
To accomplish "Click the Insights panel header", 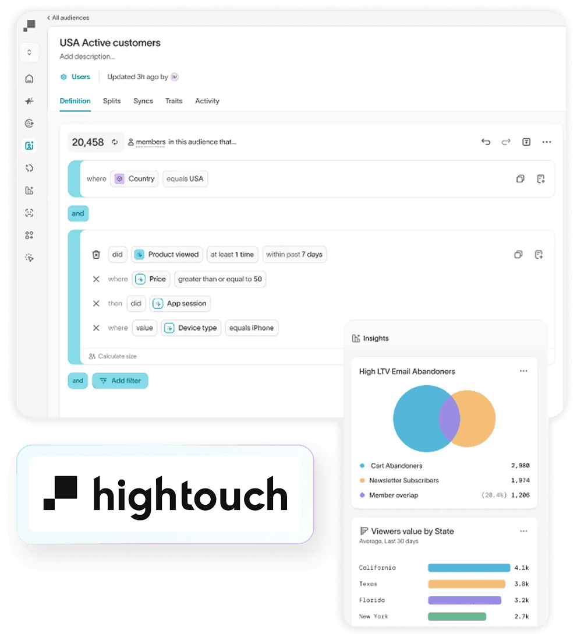I will point(370,339).
